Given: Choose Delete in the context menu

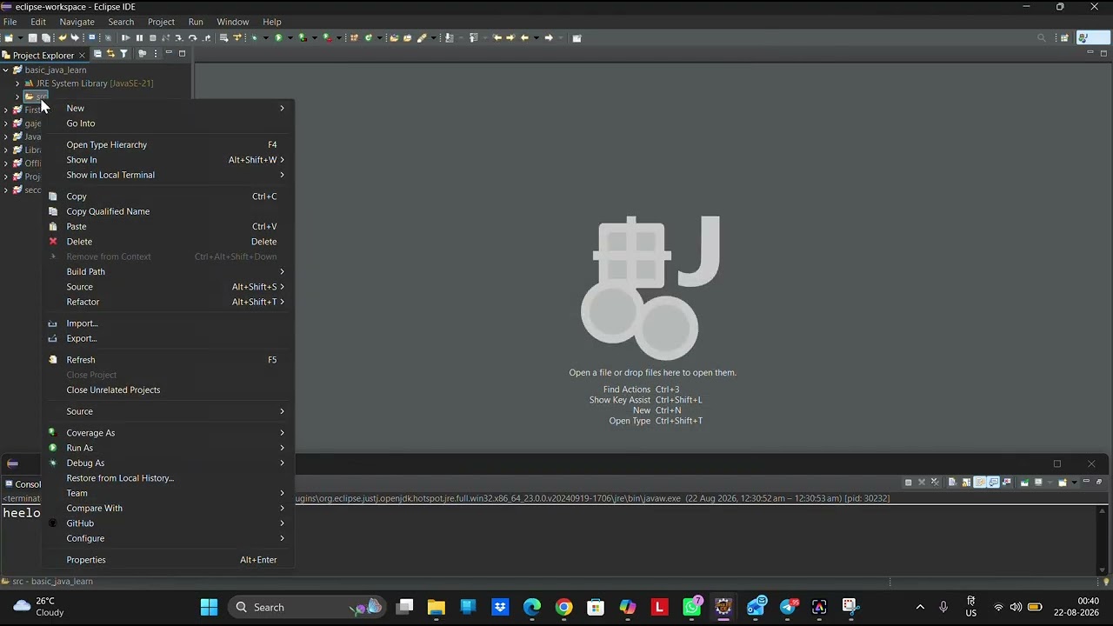Looking at the screenshot, I should (169, 242).
